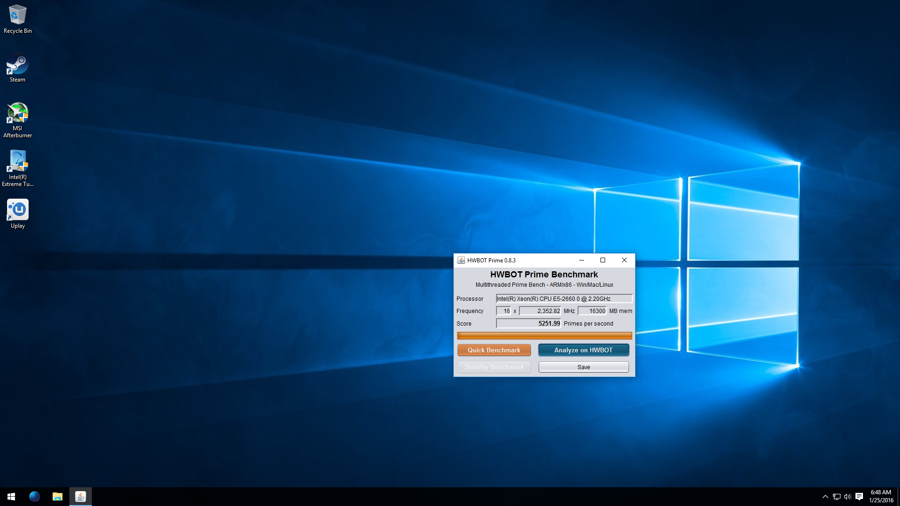Open the Recycle Bin desktop icon
Screen dimensions: 900x506
[18, 19]
